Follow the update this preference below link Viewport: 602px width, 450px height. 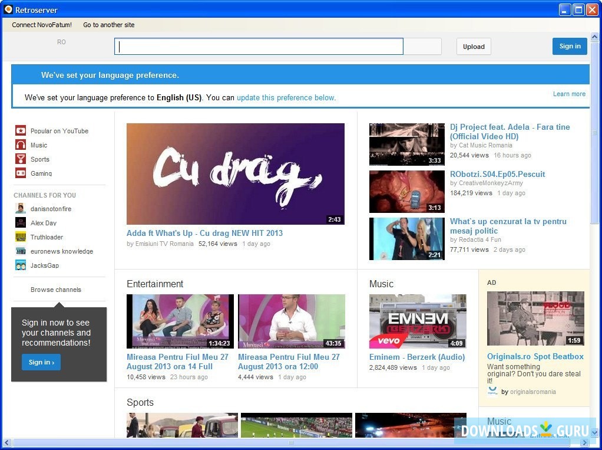286,98
